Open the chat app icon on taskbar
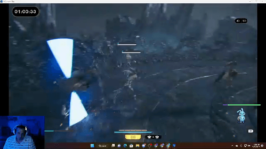 point(119,146)
